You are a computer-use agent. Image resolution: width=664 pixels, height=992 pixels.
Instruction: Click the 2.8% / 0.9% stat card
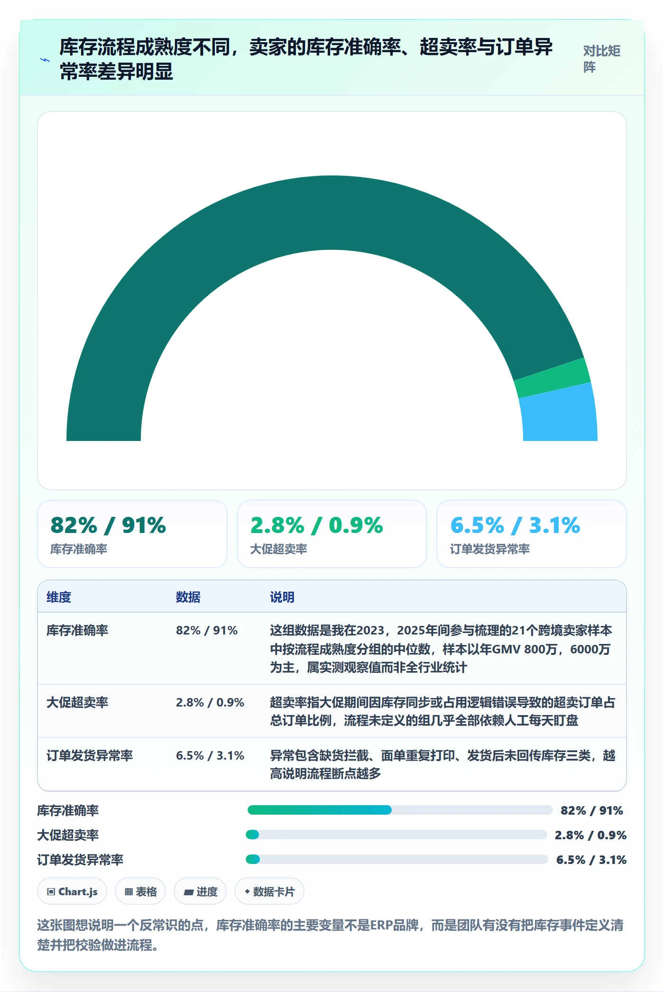coord(332,534)
